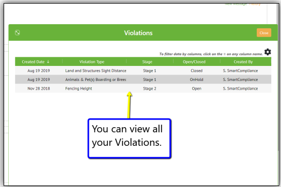
Task: Click the Nov 28 2018 date cell
Action: tap(39, 89)
